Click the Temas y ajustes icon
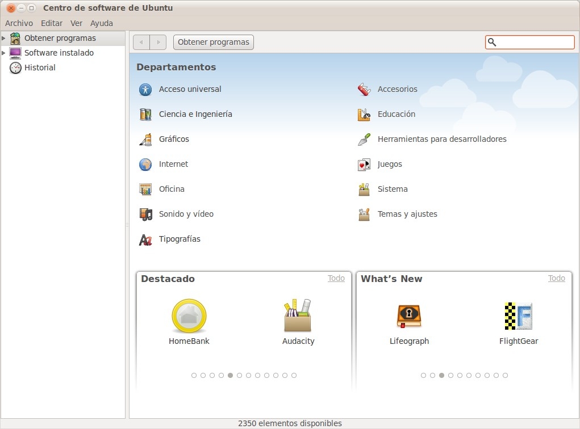This screenshot has height=429, width=580. 364,214
